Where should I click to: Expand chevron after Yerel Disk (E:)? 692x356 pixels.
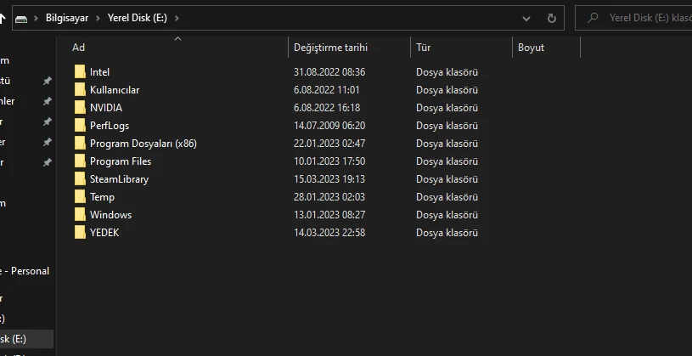[x=177, y=18]
